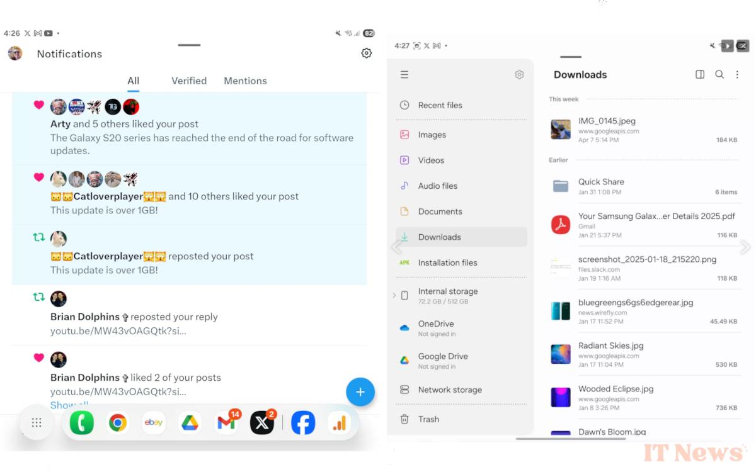Open Downloads more options menu
The image size is (756, 472).
737,74
